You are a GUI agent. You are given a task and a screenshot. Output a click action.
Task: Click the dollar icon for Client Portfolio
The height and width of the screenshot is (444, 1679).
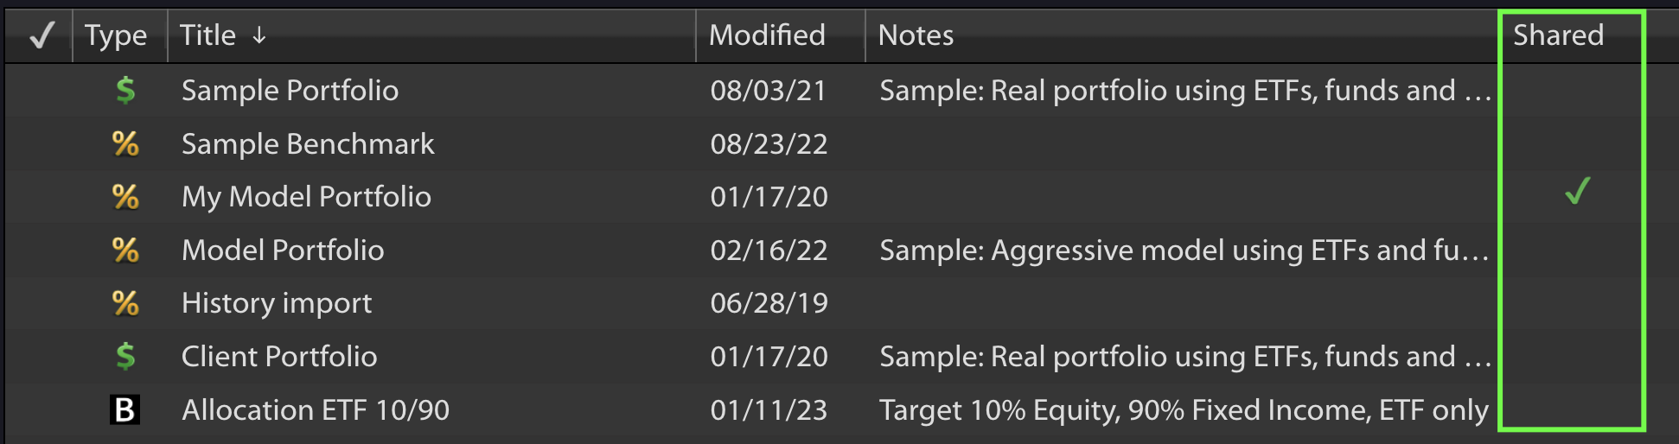[x=125, y=356]
